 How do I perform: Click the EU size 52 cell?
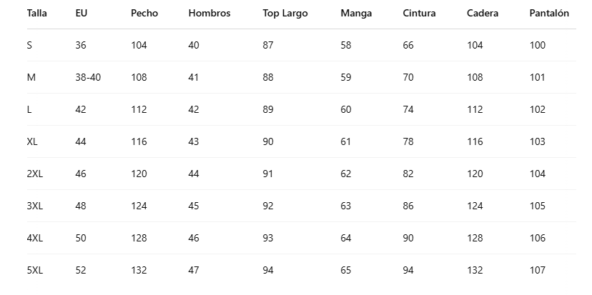pos(81,270)
